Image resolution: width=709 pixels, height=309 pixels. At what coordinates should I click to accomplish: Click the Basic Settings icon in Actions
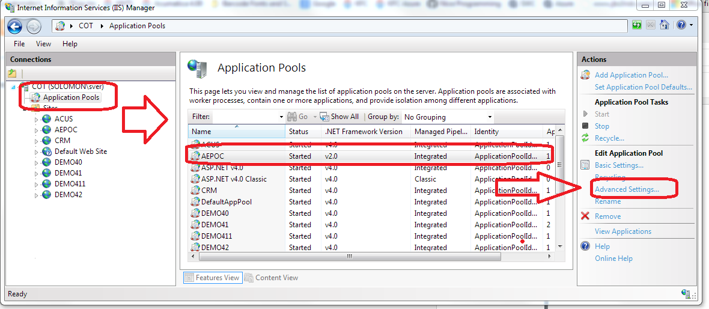586,165
